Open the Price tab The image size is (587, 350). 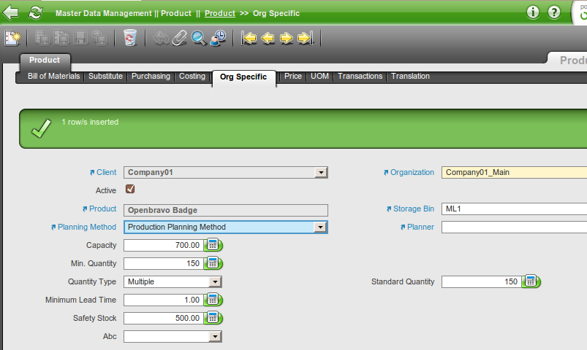point(292,77)
